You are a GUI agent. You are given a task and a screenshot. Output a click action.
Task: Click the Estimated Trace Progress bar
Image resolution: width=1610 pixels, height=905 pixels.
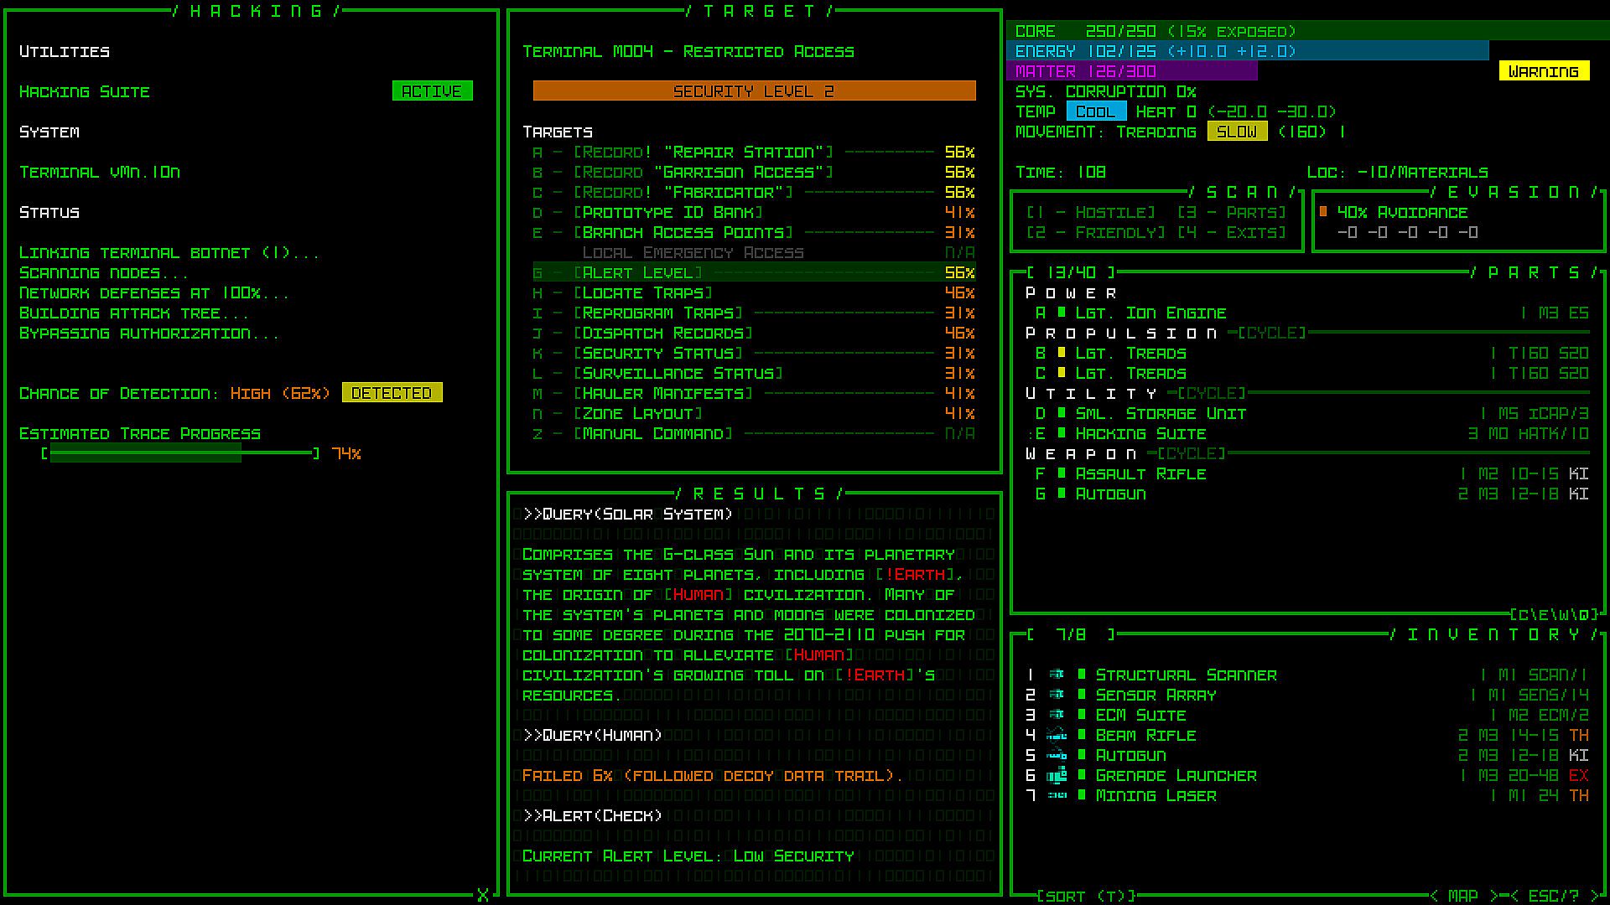pos(180,453)
